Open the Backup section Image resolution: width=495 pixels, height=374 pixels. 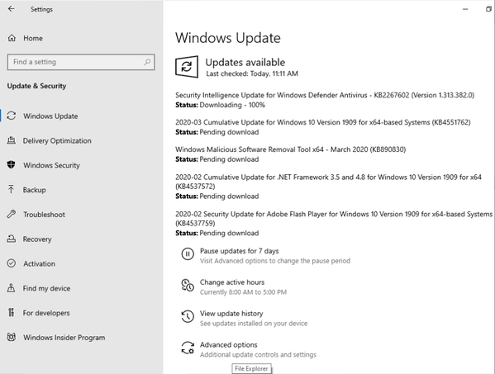coord(34,190)
